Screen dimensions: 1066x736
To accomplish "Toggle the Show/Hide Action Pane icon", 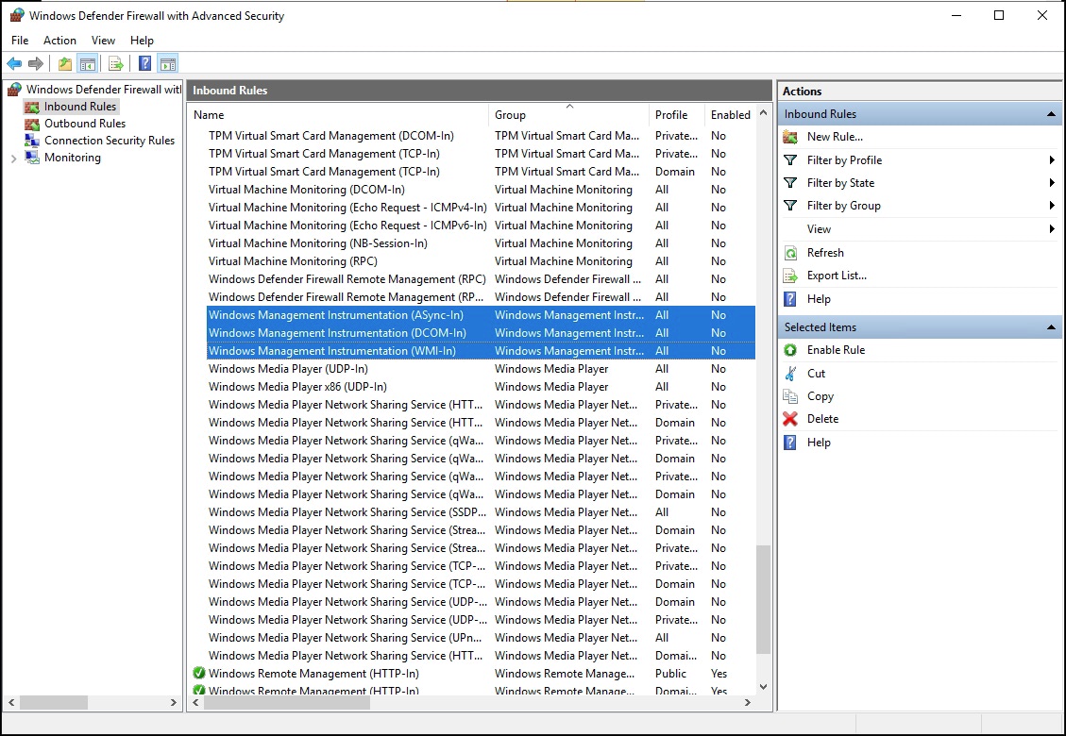I will click(x=167, y=64).
